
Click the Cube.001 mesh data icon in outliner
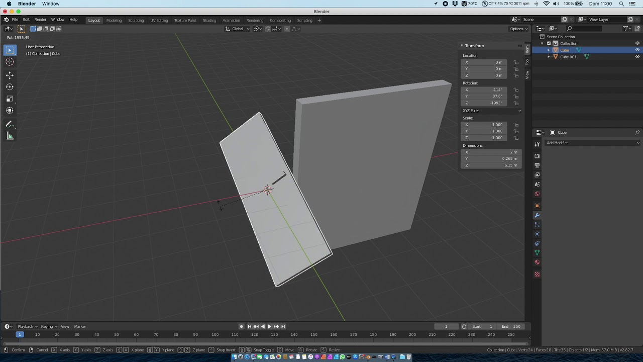586,57
